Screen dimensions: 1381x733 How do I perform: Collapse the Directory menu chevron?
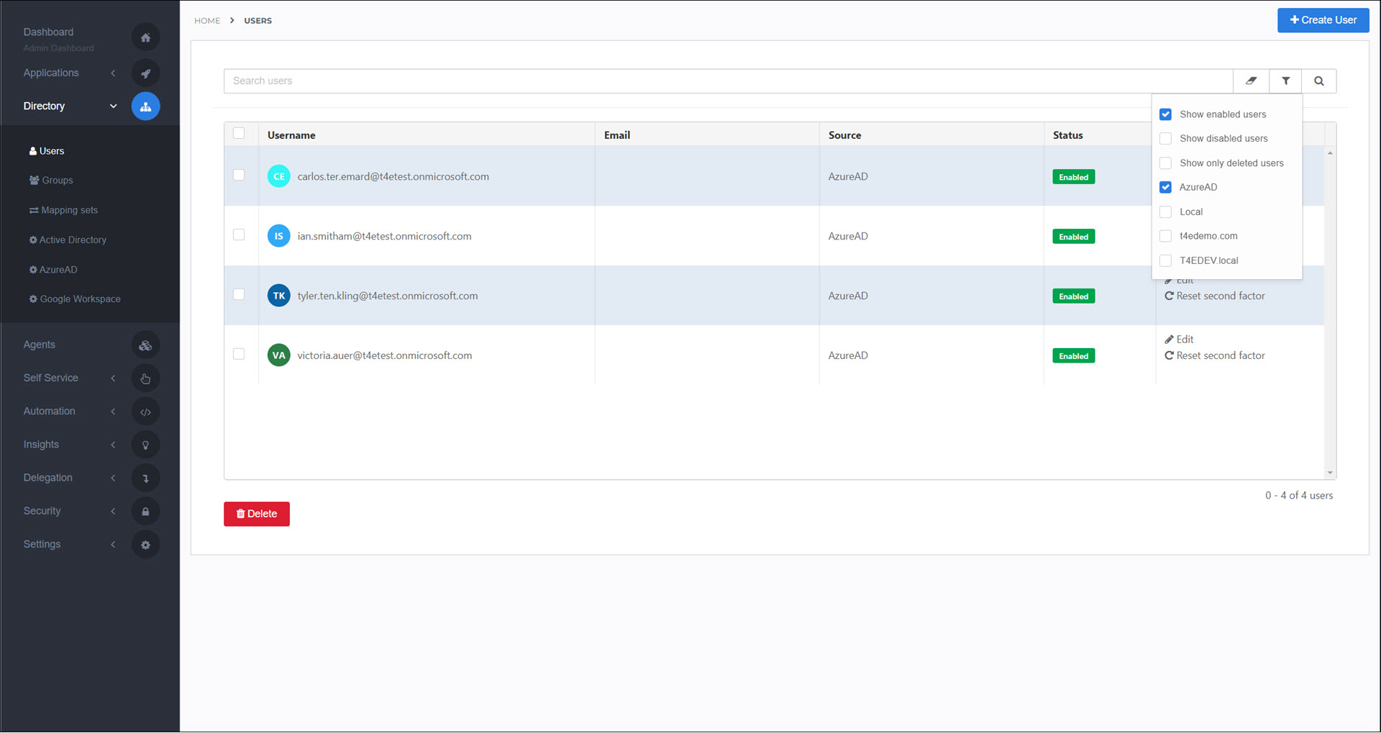[x=113, y=106]
